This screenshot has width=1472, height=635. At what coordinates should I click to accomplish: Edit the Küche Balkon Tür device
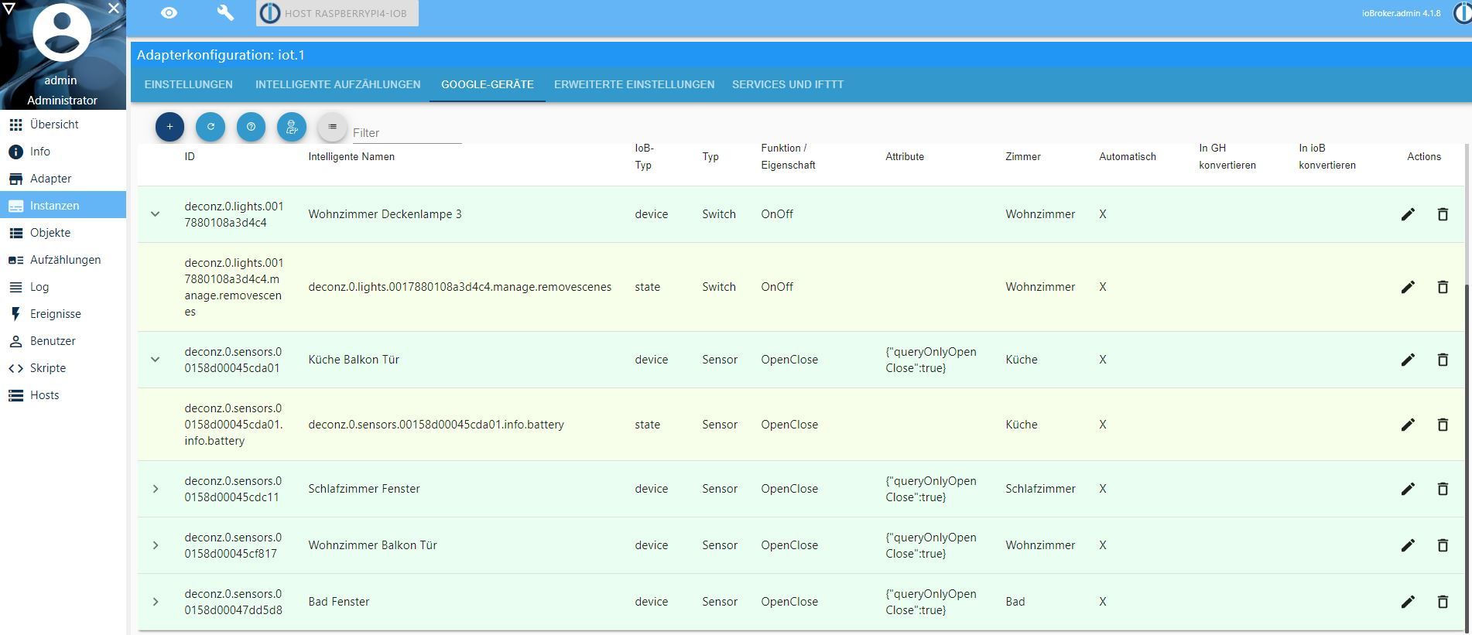pyautogui.click(x=1408, y=360)
